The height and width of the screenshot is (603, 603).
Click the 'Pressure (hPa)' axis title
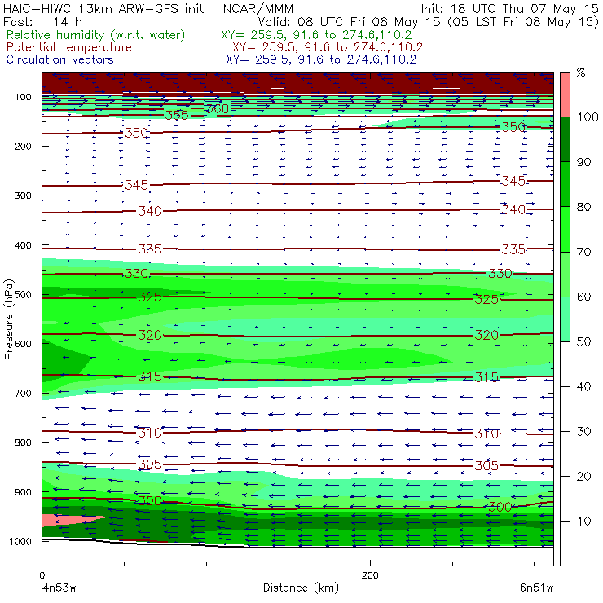click(x=8, y=319)
